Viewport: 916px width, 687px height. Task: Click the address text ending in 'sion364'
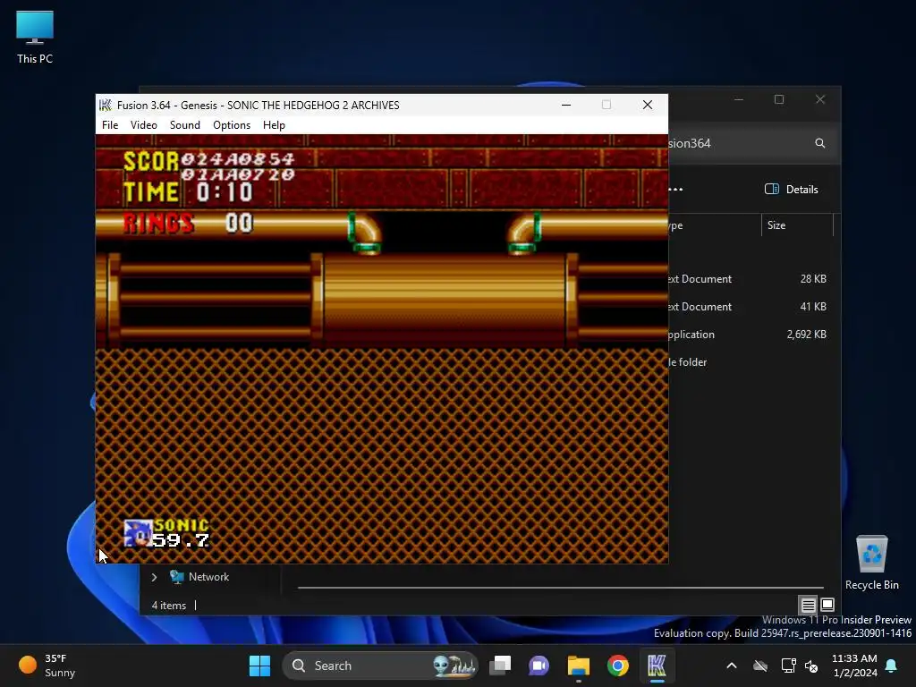[690, 143]
